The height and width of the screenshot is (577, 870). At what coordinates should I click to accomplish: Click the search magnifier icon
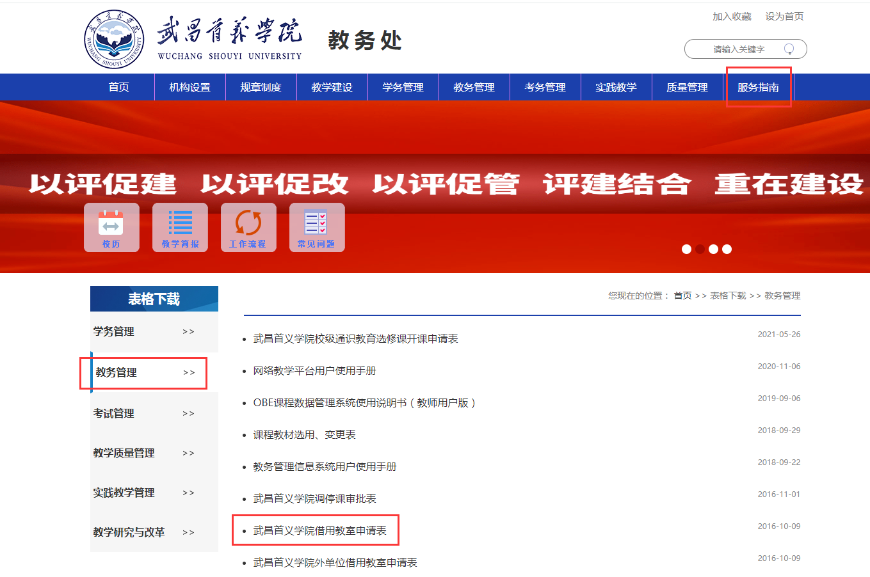(789, 49)
